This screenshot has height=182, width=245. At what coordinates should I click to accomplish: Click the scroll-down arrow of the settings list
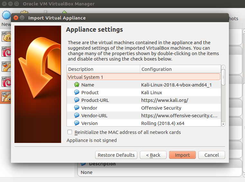pyautogui.click(x=223, y=124)
